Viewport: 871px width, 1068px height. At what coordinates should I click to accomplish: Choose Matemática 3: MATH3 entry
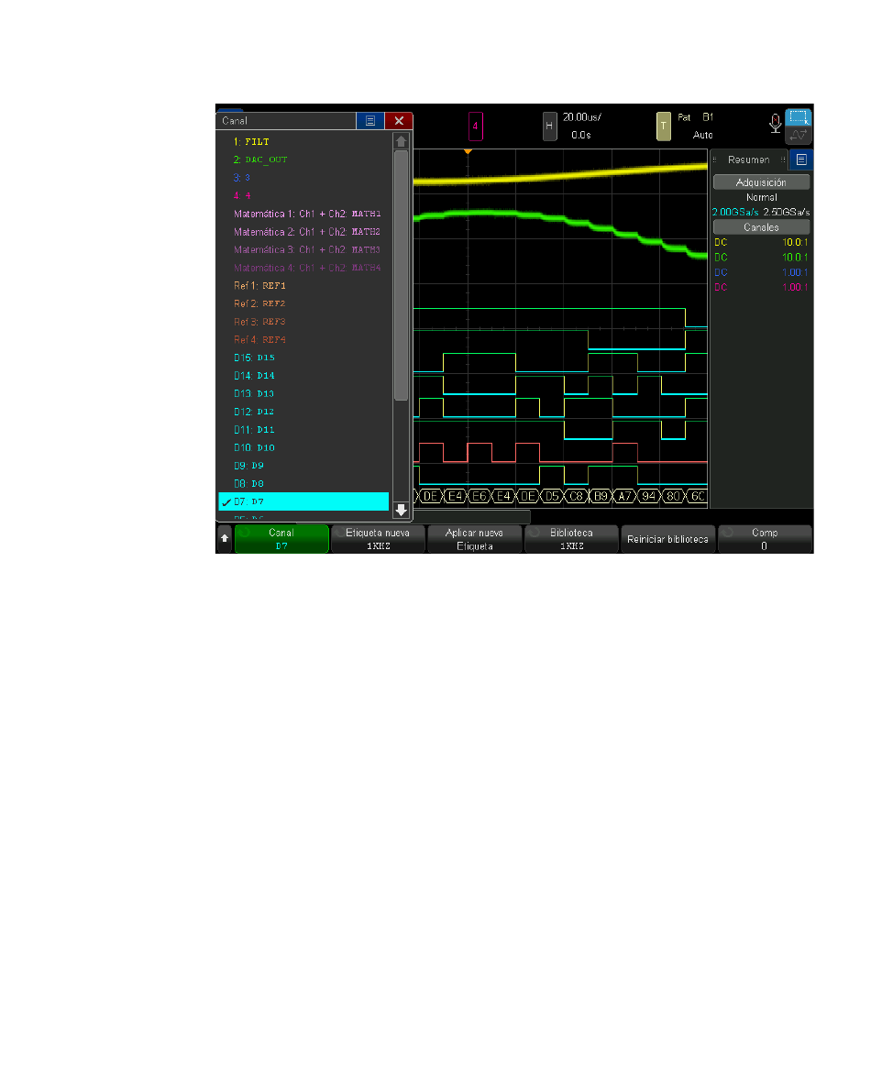tap(303, 250)
